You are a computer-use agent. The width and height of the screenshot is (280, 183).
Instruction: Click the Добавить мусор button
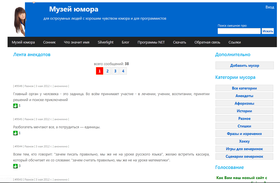244,65
